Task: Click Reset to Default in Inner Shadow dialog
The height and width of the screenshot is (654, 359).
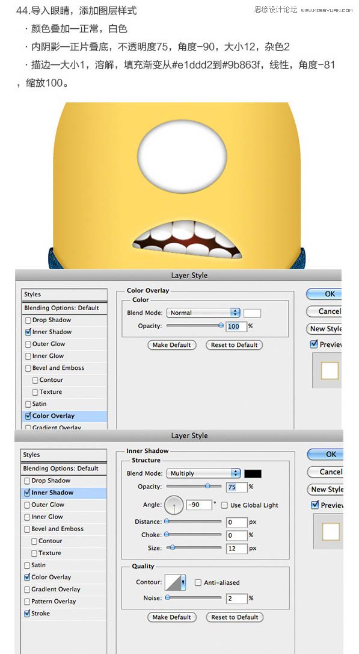Action: tap(235, 617)
